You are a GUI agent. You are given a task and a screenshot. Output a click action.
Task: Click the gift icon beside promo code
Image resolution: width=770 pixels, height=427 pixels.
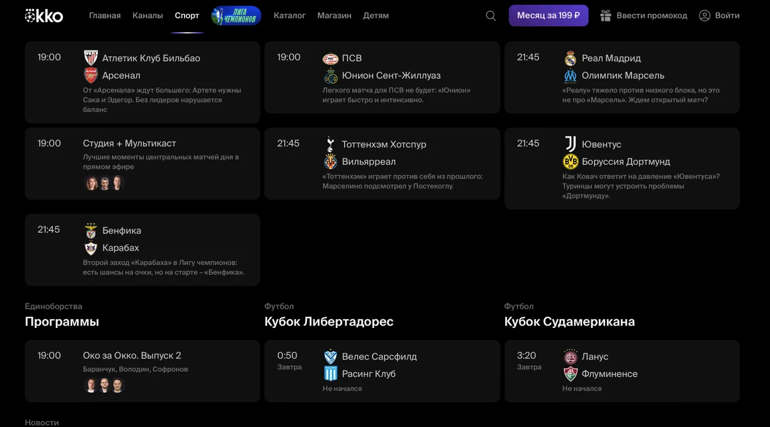606,15
